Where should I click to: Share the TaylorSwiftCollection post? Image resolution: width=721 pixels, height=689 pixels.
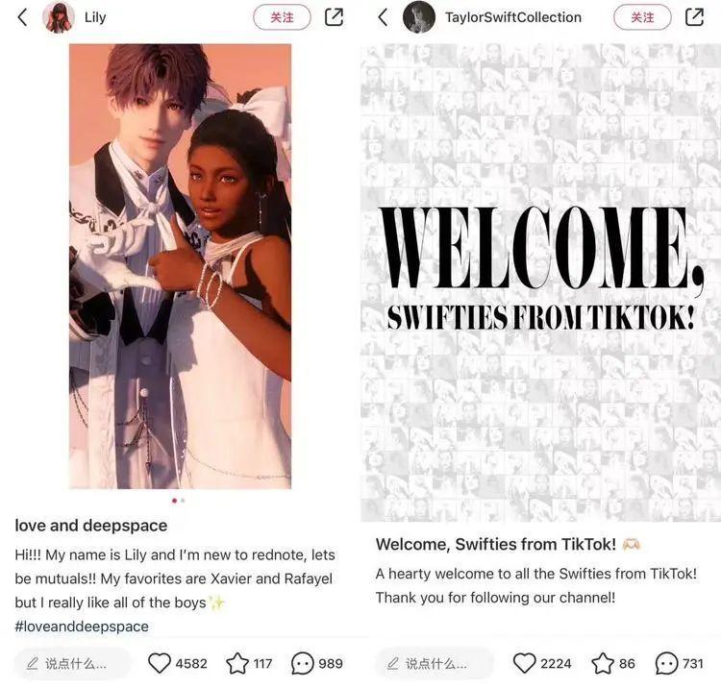coord(694,17)
